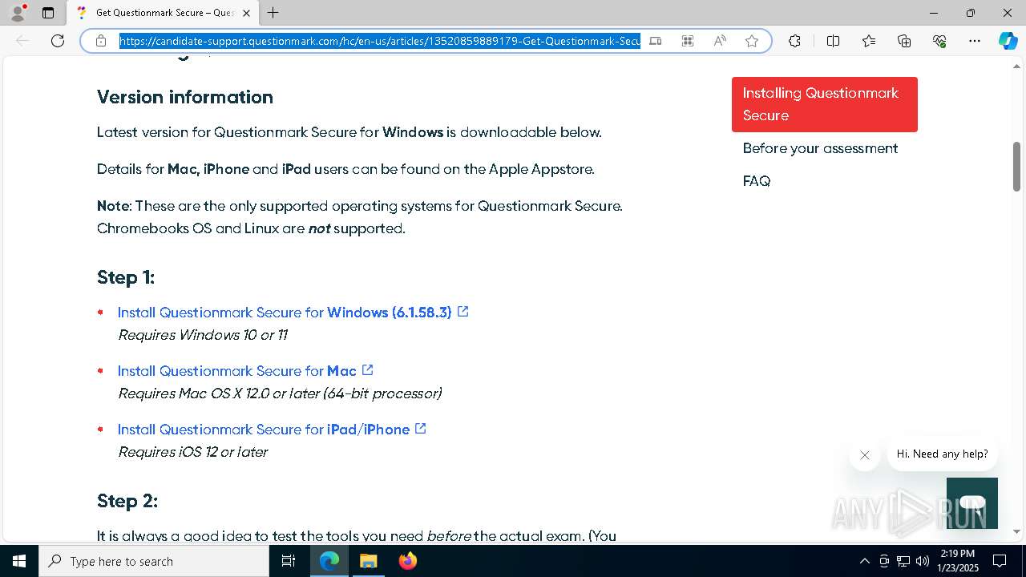1026x577 pixels.
Task: Open the Edge profile avatar icon
Action: [18, 13]
